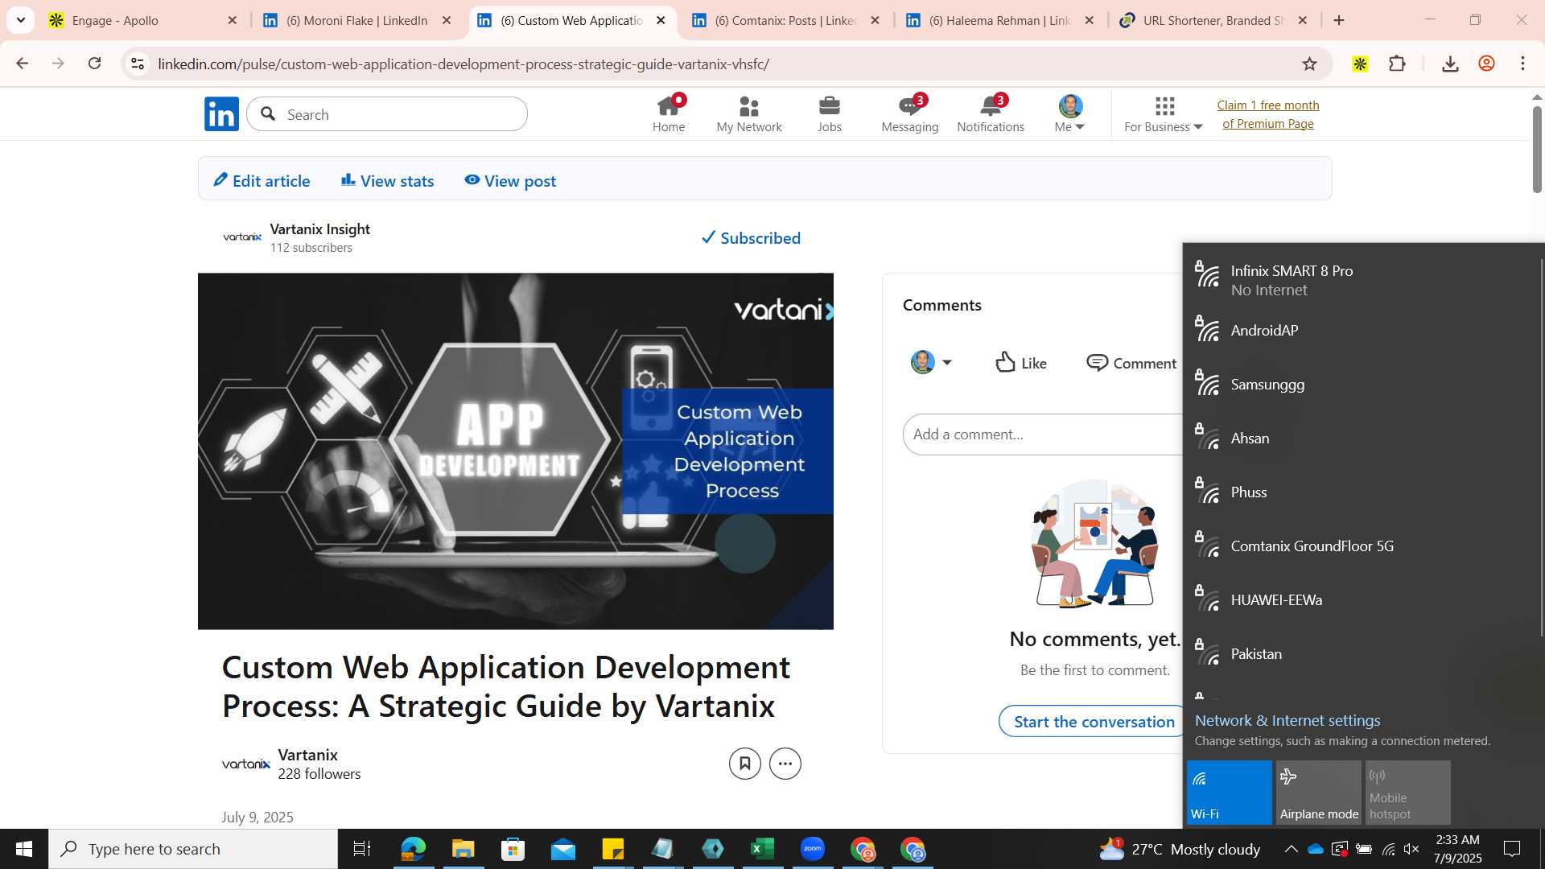Toggle Mobile hotspot tile

(x=1407, y=793)
